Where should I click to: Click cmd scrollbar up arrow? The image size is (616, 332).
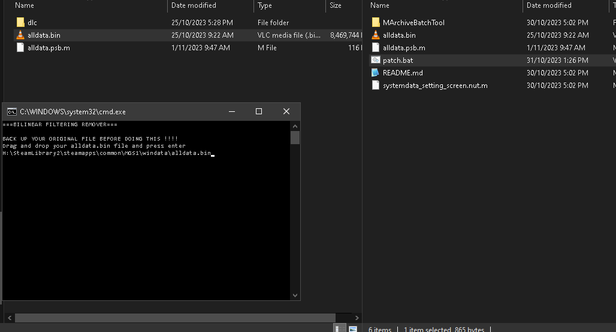coord(295,126)
